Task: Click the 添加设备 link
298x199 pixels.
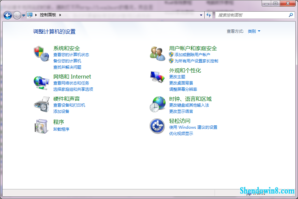Action: click(61, 112)
